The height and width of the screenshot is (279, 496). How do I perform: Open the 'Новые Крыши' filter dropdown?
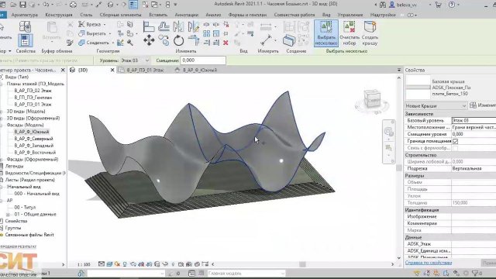click(436, 105)
